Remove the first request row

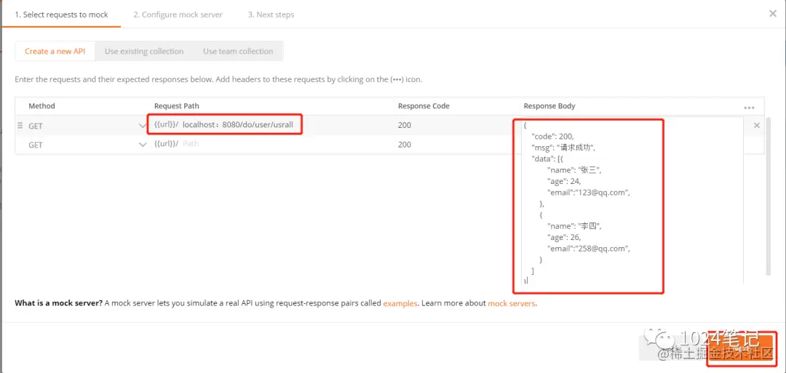757,126
